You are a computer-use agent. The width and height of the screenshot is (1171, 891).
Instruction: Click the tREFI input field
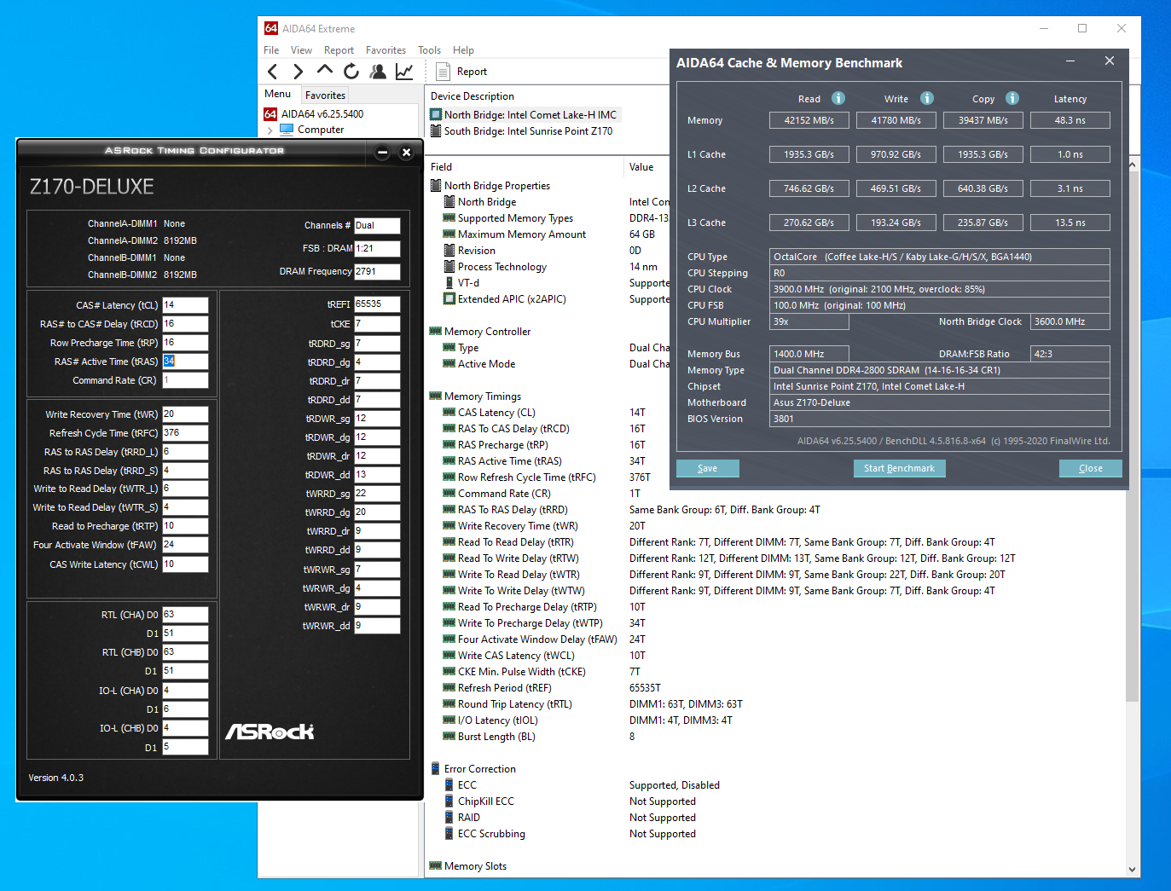coord(377,304)
